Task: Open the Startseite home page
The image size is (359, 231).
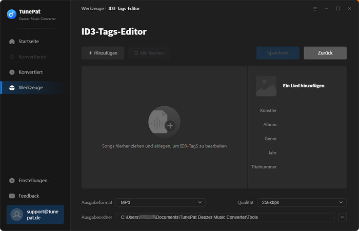Action: (34, 42)
